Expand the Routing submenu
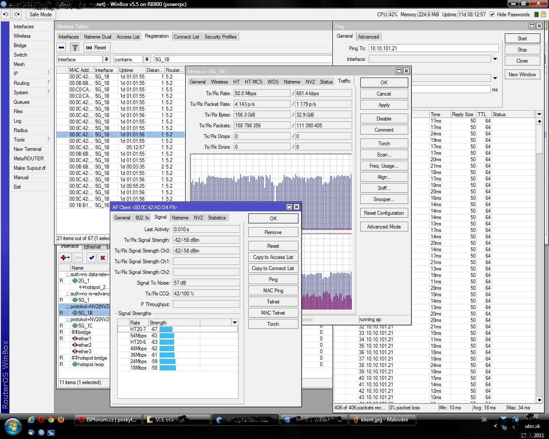This screenshot has width=549, height=439. pyautogui.click(x=49, y=83)
